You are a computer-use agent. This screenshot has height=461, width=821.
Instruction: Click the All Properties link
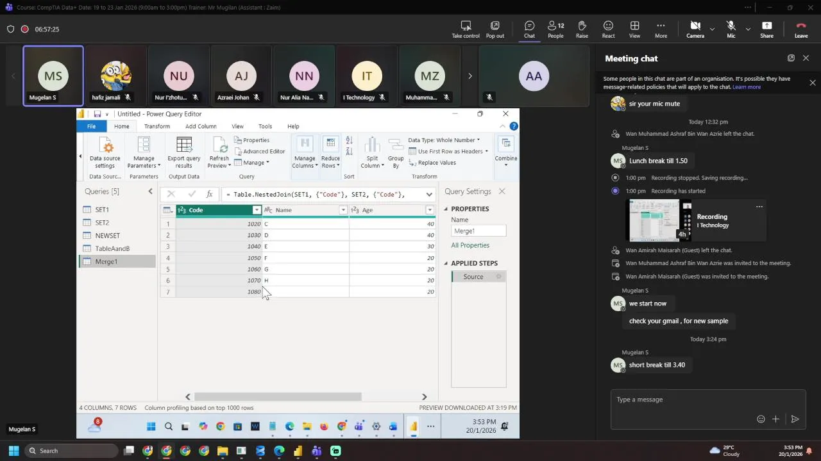coord(470,245)
